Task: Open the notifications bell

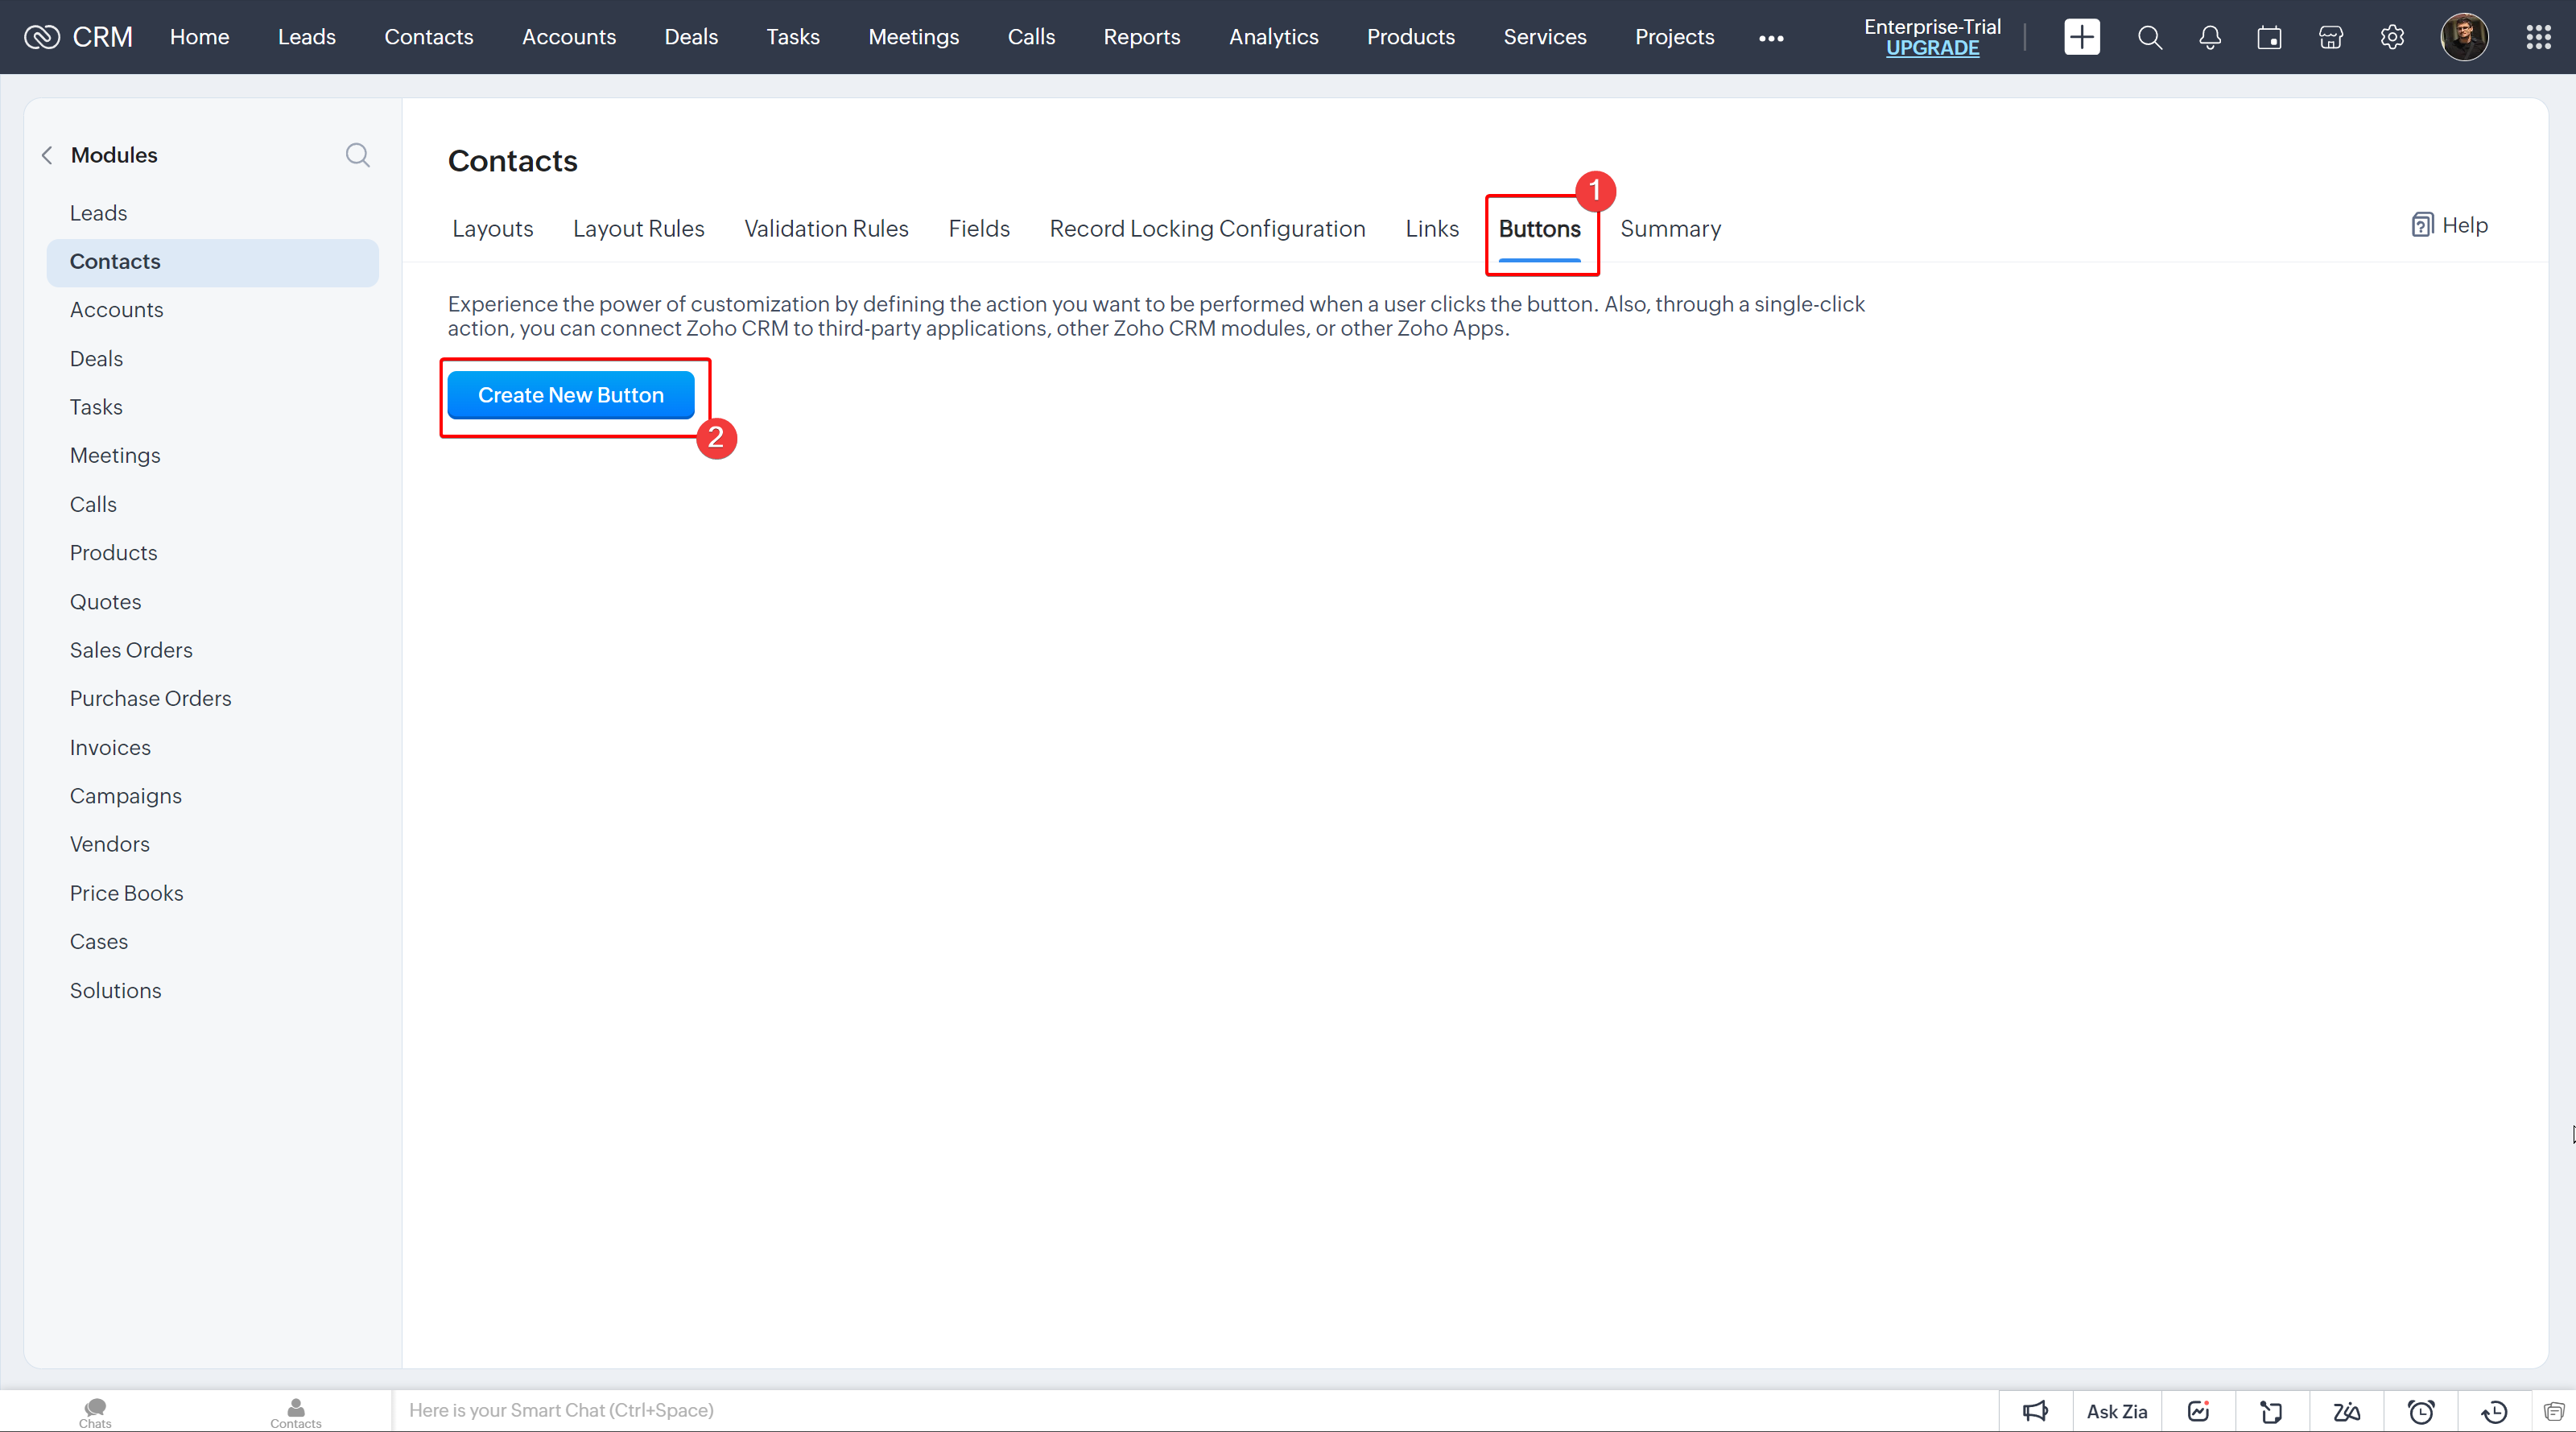Action: pyautogui.click(x=2210, y=37)
